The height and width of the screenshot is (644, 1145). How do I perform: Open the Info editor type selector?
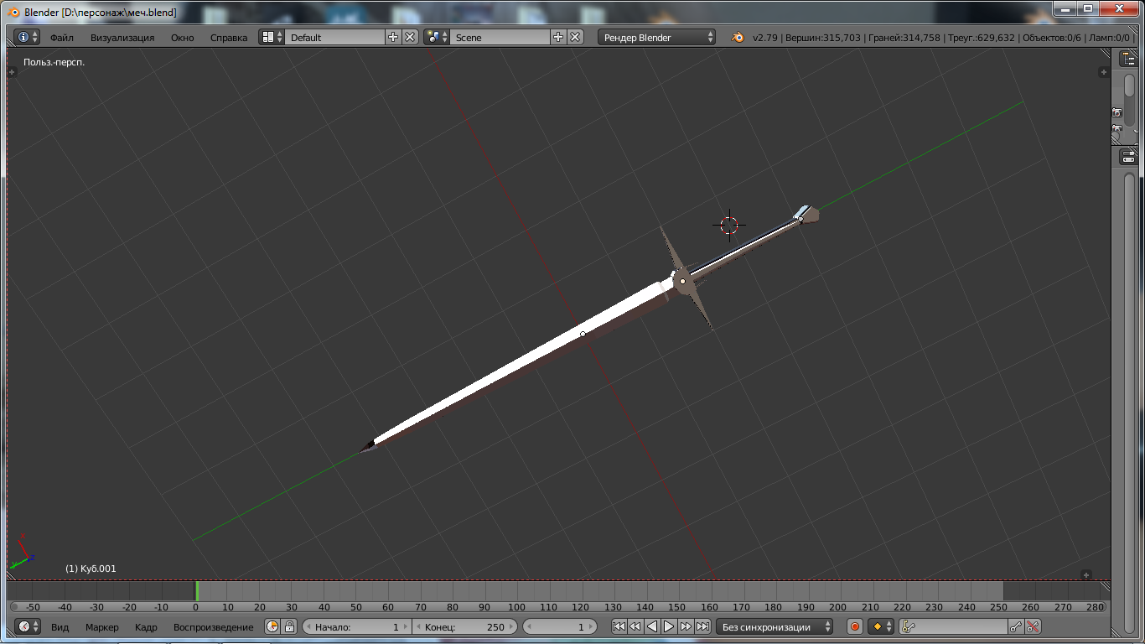click(x=27, y=37)
